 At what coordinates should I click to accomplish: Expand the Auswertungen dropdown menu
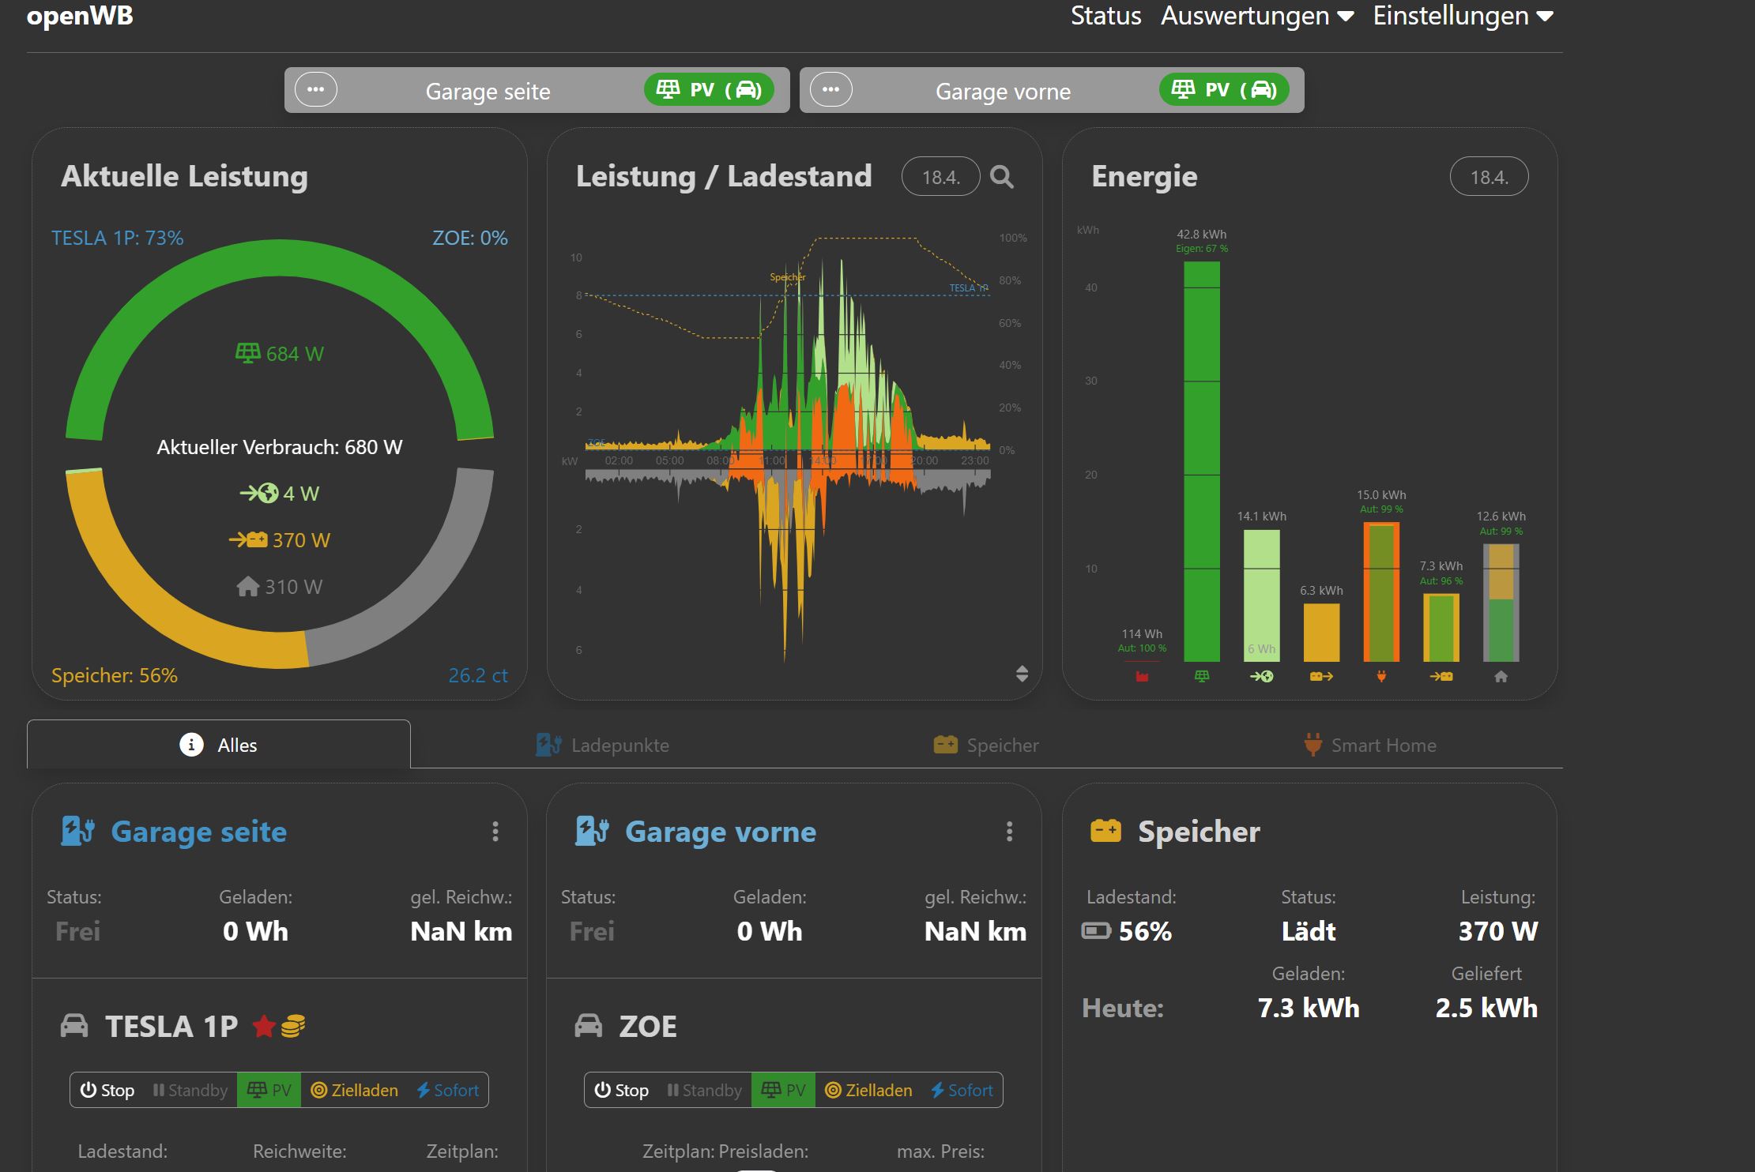click(1256, 16)
